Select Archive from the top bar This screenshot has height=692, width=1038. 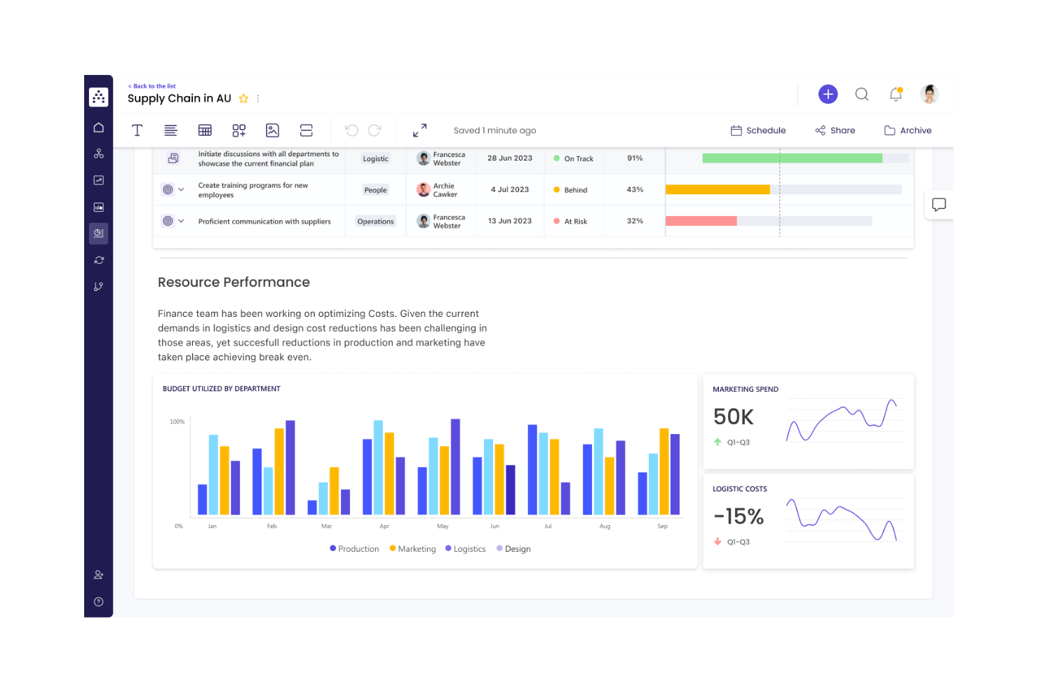tap(908, 130)
